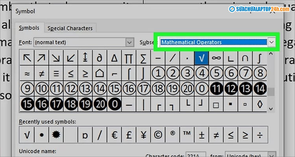Insert square root from recently used symbols
The width and height of the screenshot is (295, 157).
pyautogui.click(x=27, y=135)
